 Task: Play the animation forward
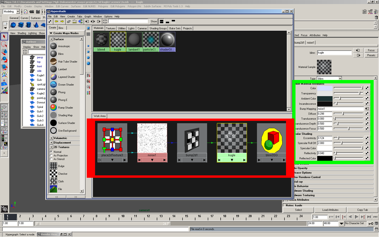[x=357, y=217]
